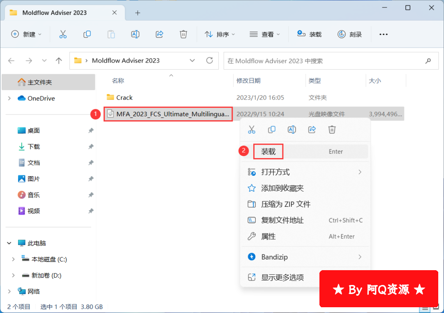
Task: Select 主文件夹 in the navigation pane
Action: click(x=49, y=82)
